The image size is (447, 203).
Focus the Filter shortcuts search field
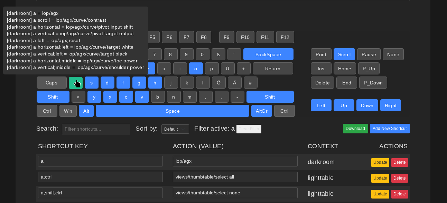96,129
